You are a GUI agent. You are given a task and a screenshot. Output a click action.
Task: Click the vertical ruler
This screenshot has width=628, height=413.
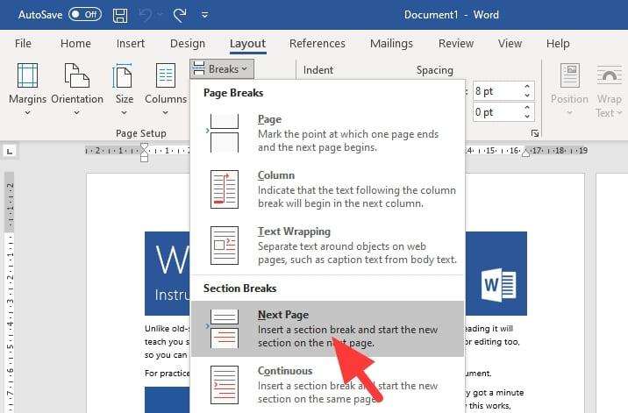pos(10,292)
